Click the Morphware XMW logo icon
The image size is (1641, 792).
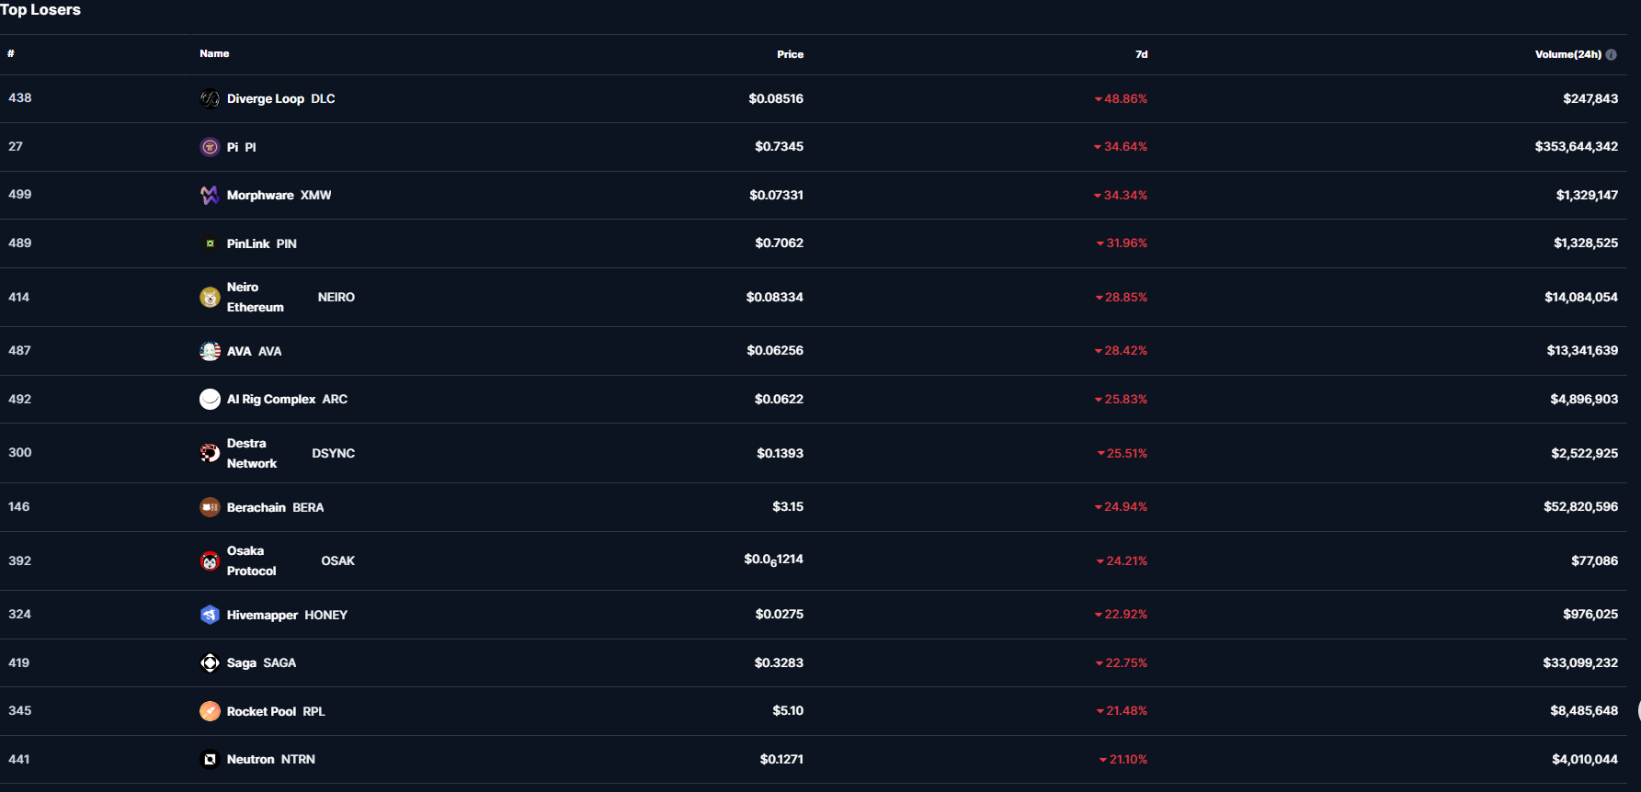210,195
